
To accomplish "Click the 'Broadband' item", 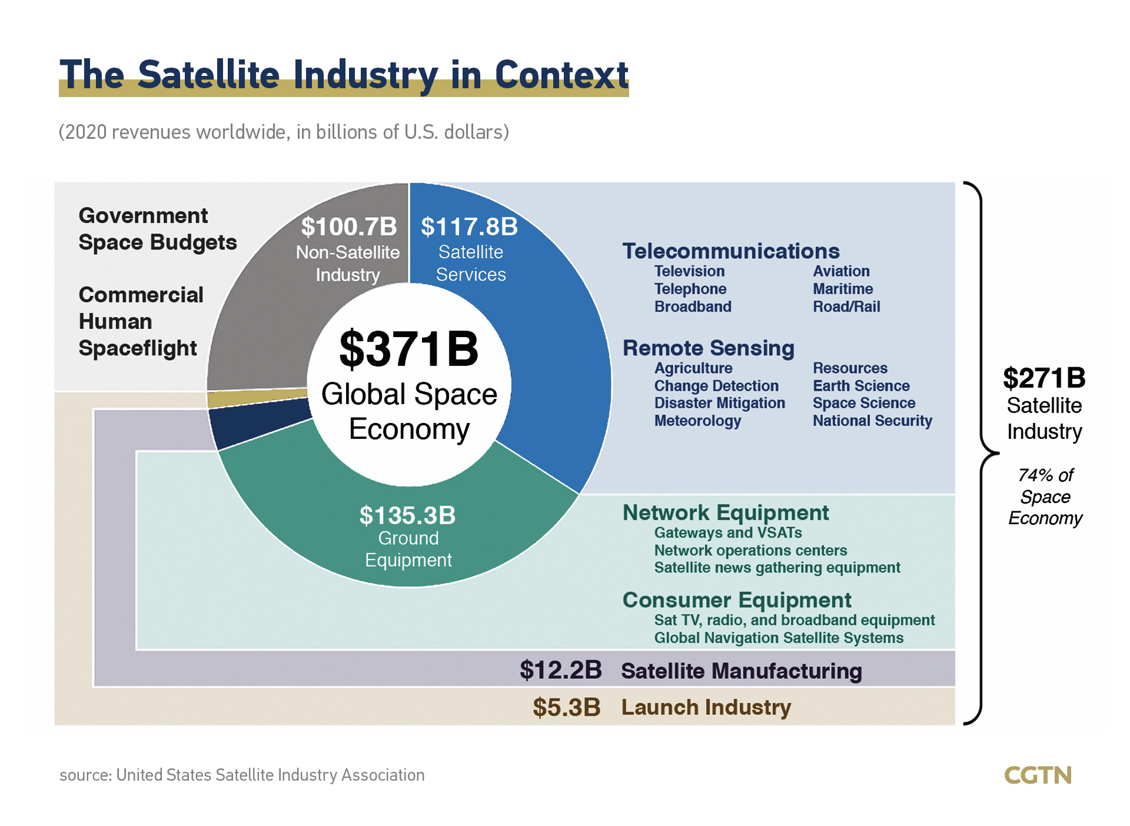I will (693, 307).
